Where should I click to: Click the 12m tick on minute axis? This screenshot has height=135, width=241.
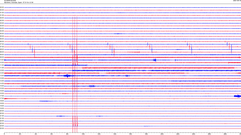[x=99, y=134]
